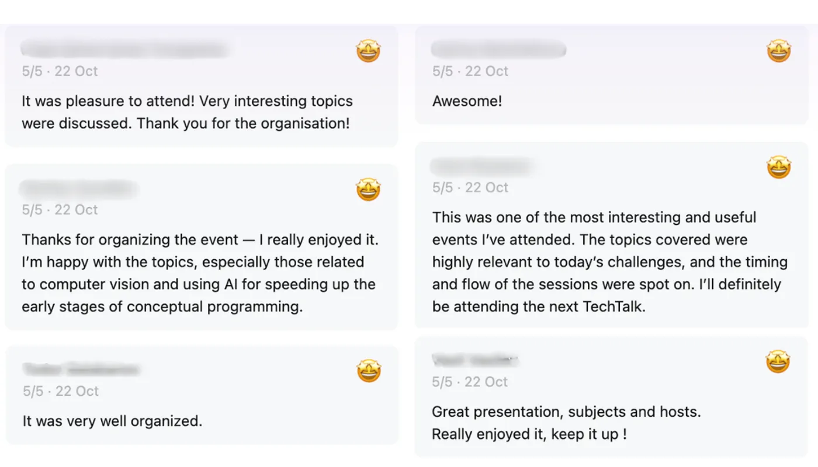Click star-eyes emoji on 'most interesting and useful' review
This screenshot has height=467, width=818.
click(779, 168)
